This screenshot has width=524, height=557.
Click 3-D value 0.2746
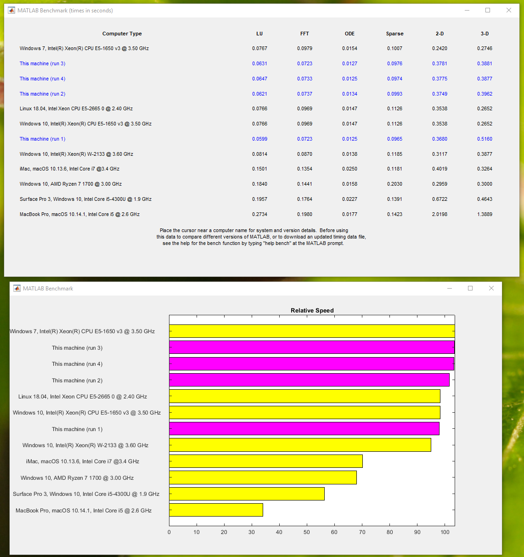(485, 48)
